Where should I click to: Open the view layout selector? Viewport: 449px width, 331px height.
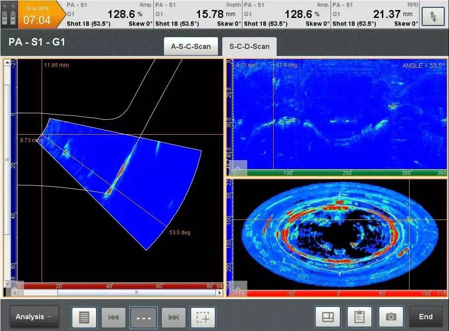coord(328,317)
